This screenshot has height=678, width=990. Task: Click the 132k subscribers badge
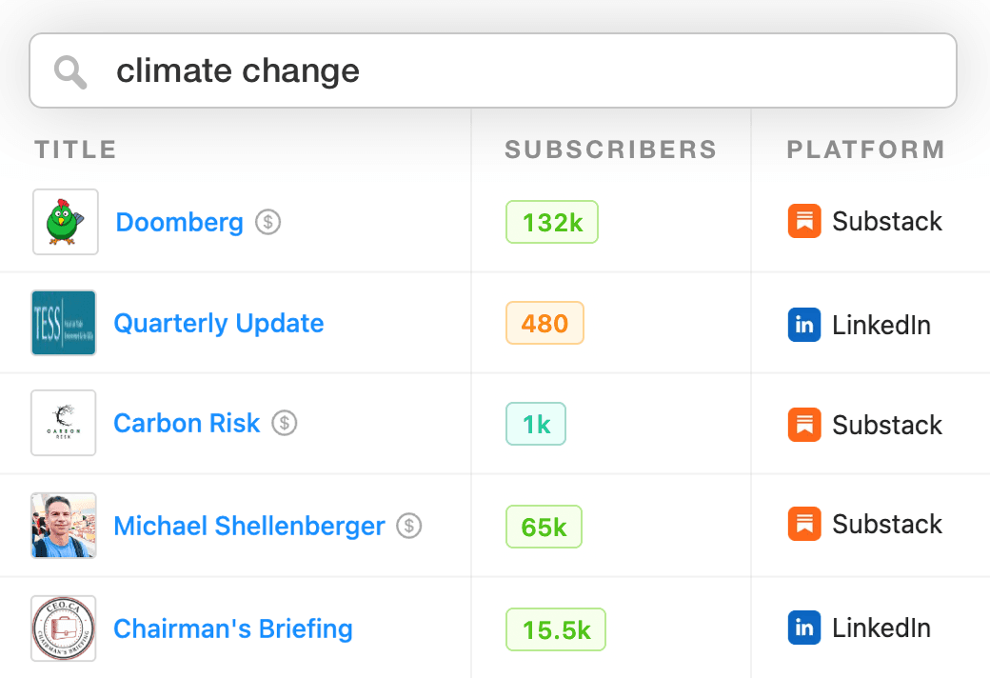point(552,223)
